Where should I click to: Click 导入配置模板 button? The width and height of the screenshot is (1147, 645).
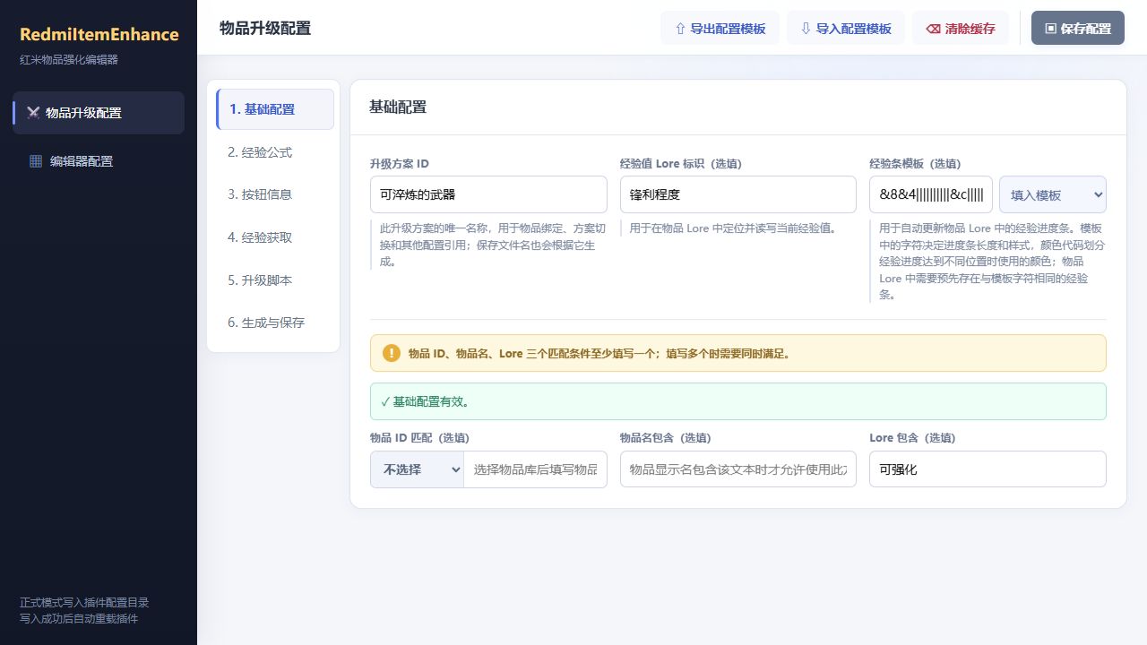[x=846, y=28]
